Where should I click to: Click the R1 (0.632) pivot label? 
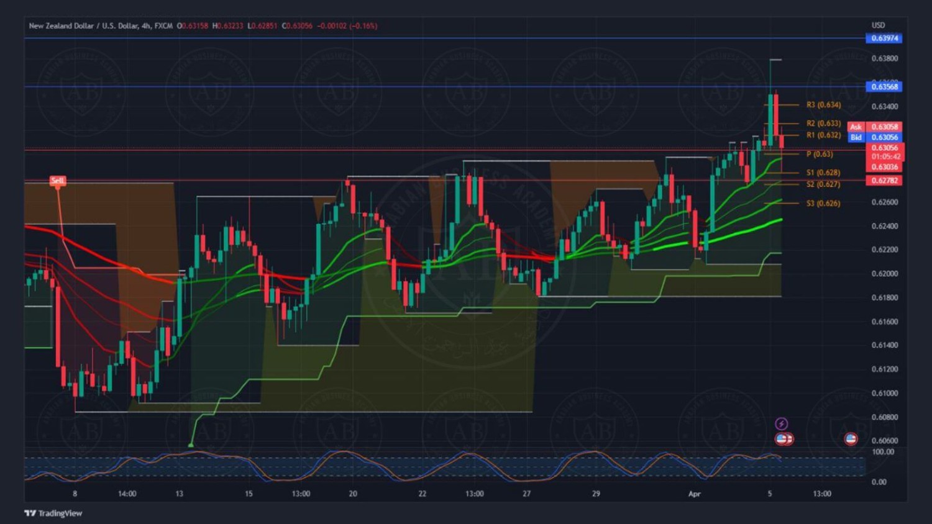point(823,135)
